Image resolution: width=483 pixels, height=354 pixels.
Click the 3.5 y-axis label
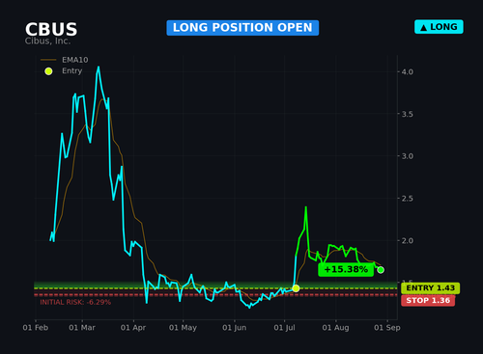(408, 114)
